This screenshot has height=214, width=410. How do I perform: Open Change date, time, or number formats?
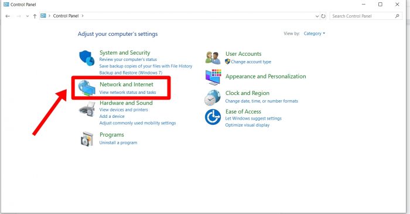coord(261,101)
